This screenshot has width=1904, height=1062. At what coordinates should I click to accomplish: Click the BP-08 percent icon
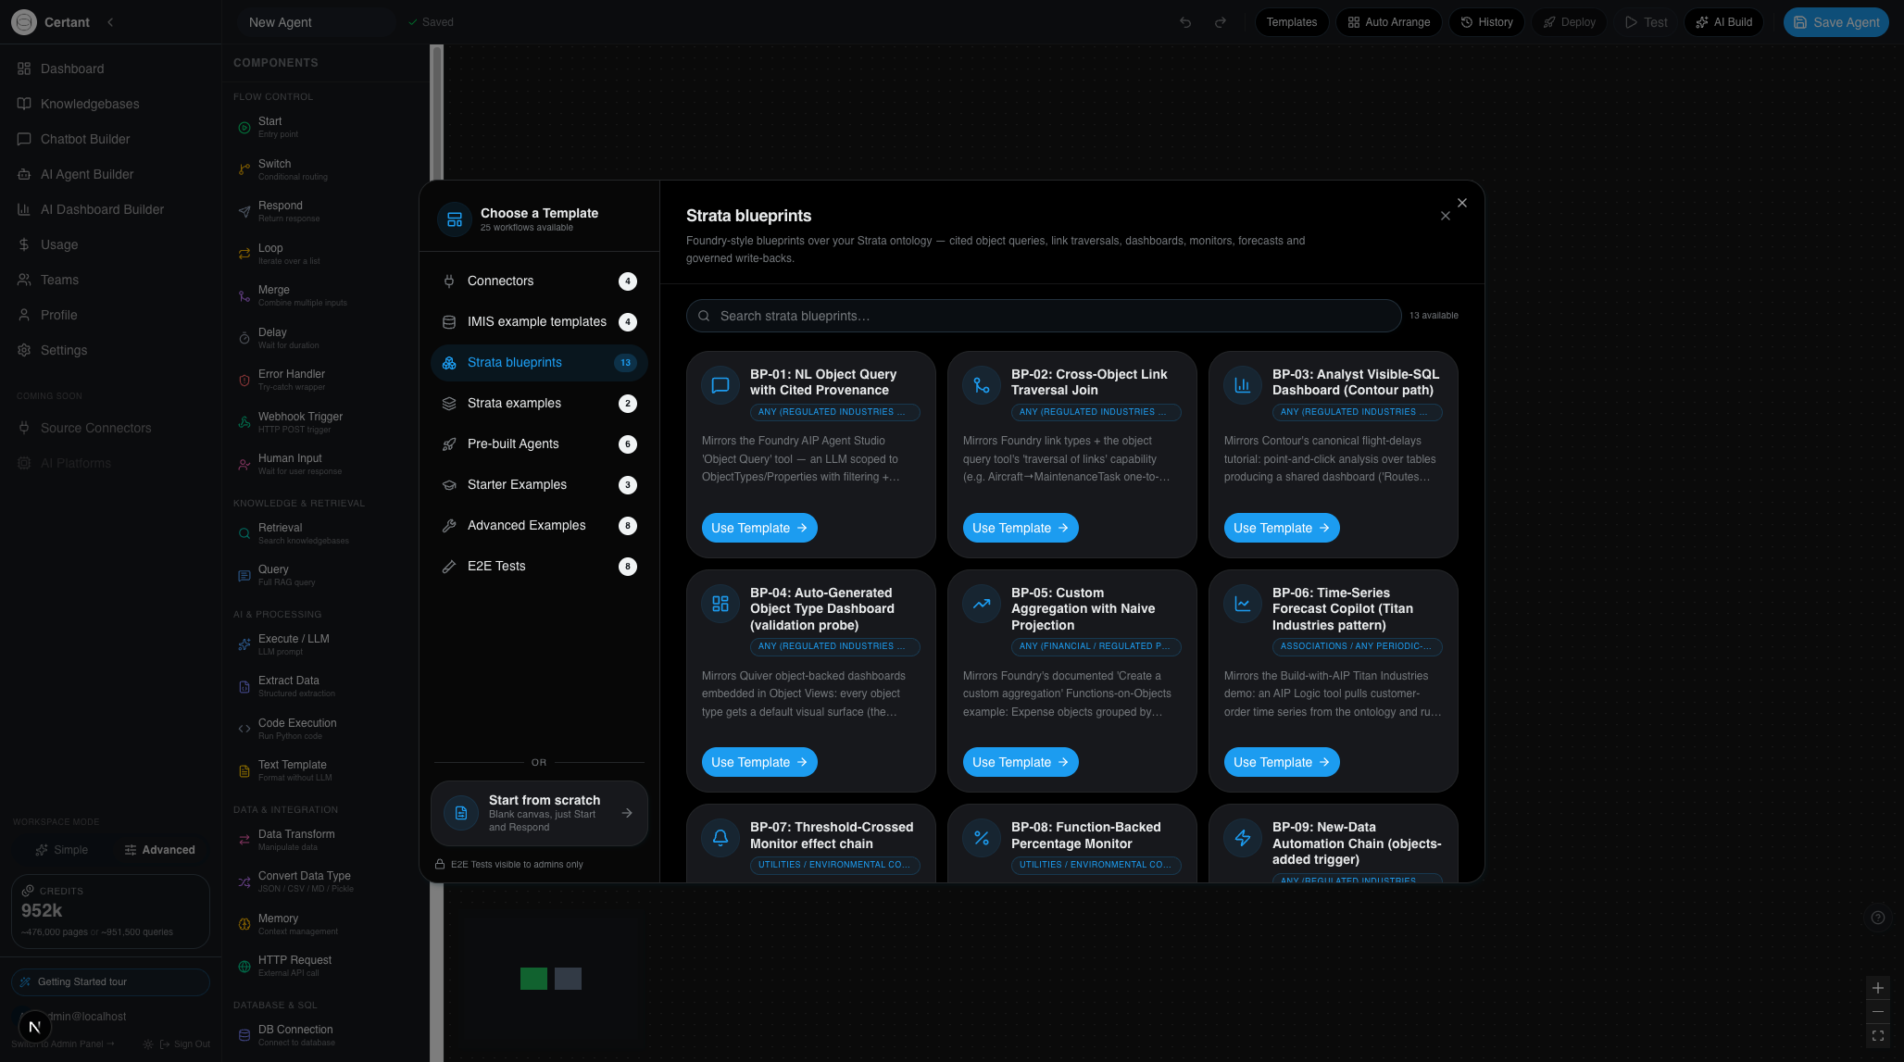click(x=982, y=838)
